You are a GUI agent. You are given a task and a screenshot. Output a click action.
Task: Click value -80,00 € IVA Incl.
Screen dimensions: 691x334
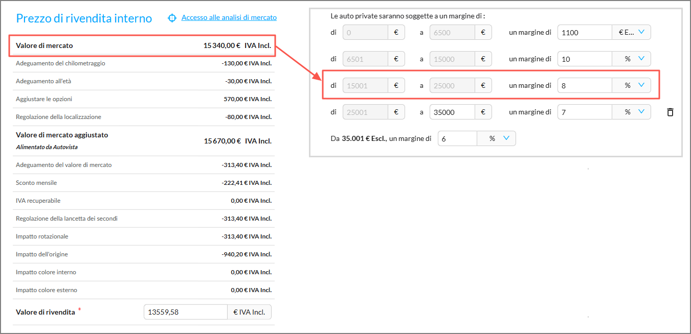[x=248, y=117]
